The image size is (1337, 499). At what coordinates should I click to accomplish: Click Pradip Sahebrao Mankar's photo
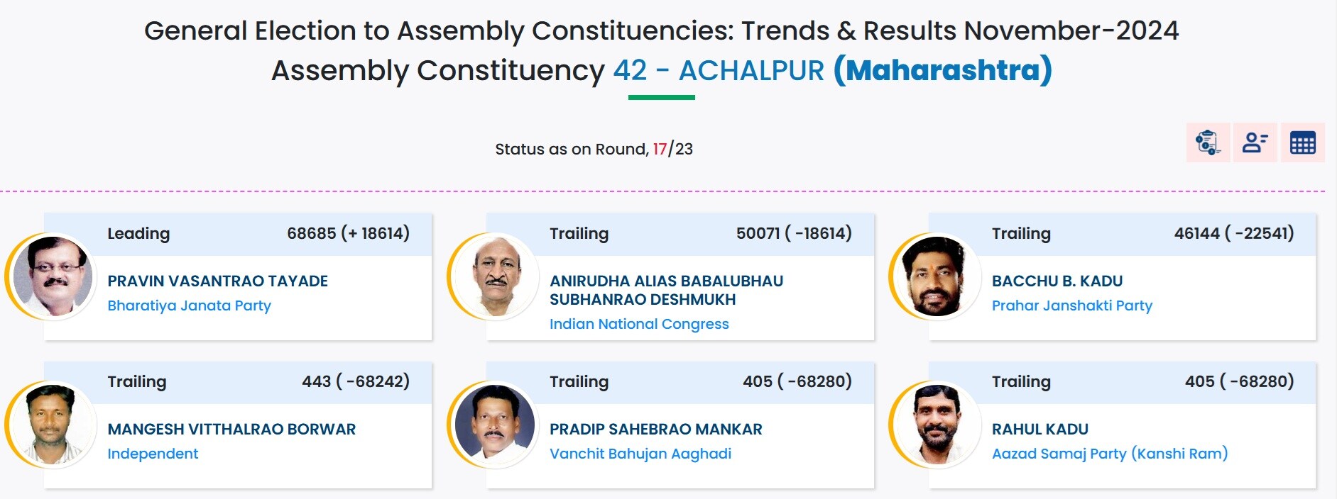tap(495, 425)
